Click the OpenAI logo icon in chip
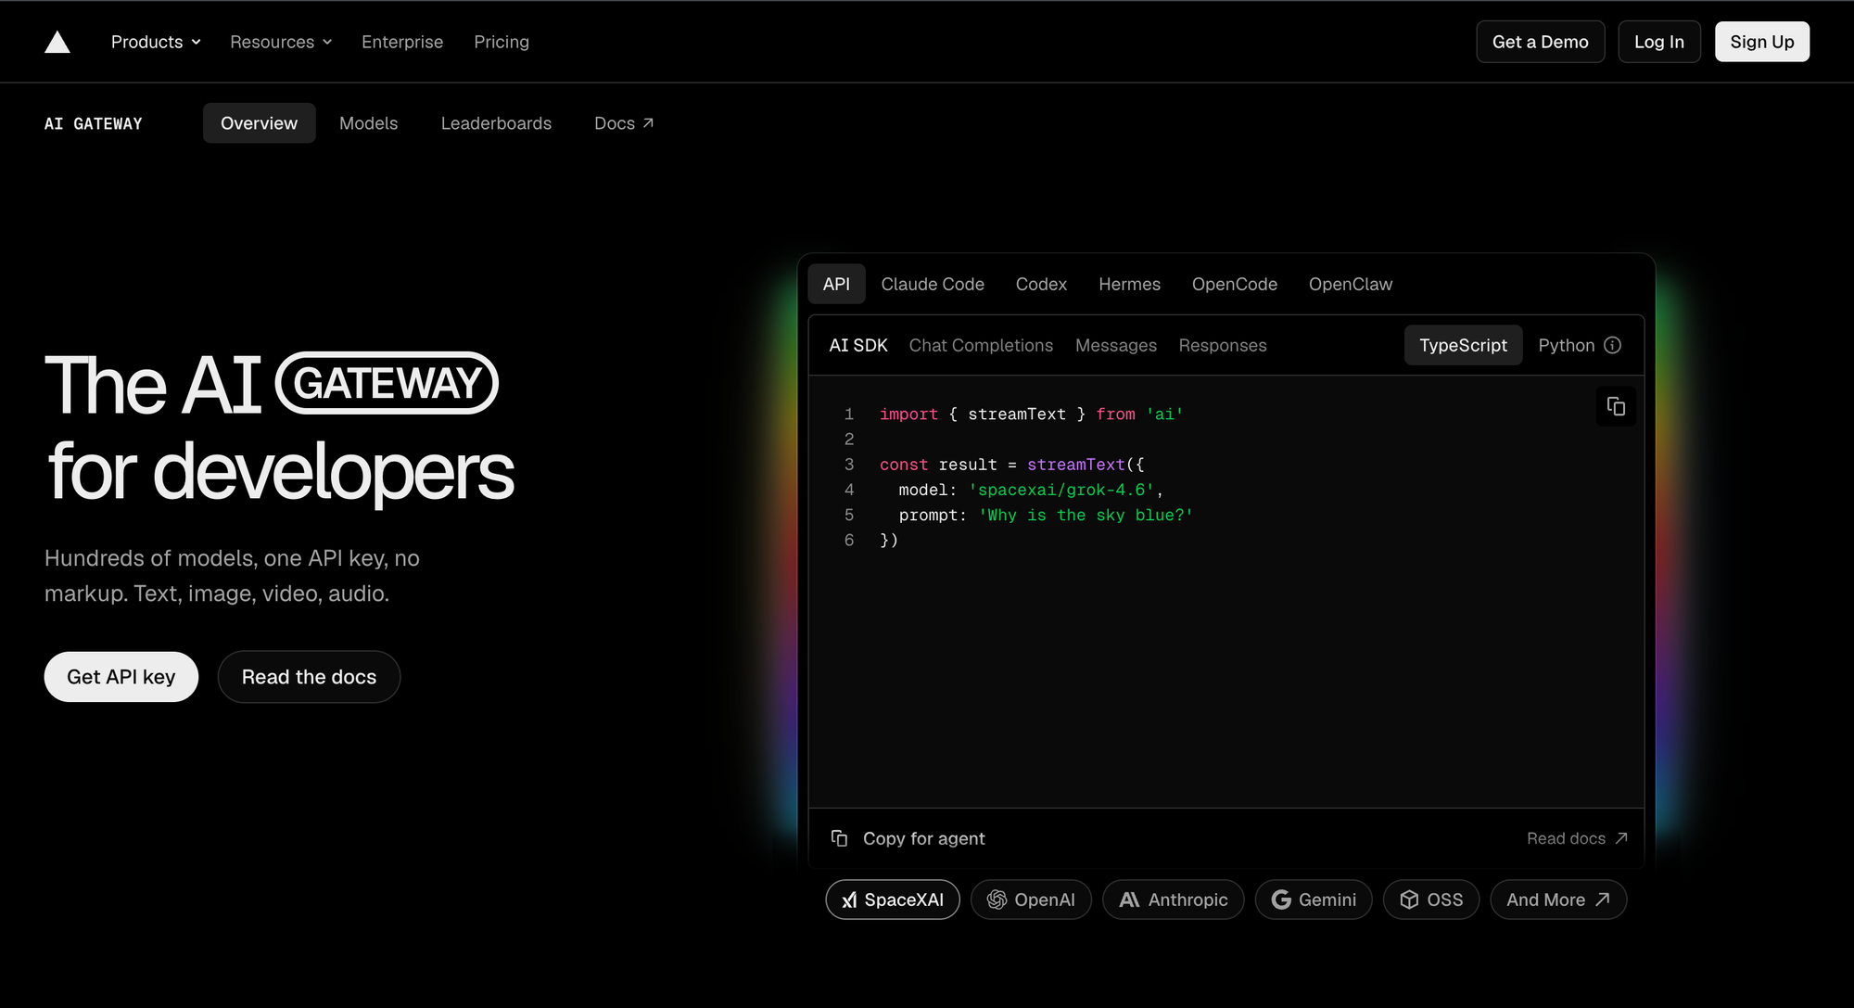The height and width of the screenshot is (1008, 1854). click(997, 900)
